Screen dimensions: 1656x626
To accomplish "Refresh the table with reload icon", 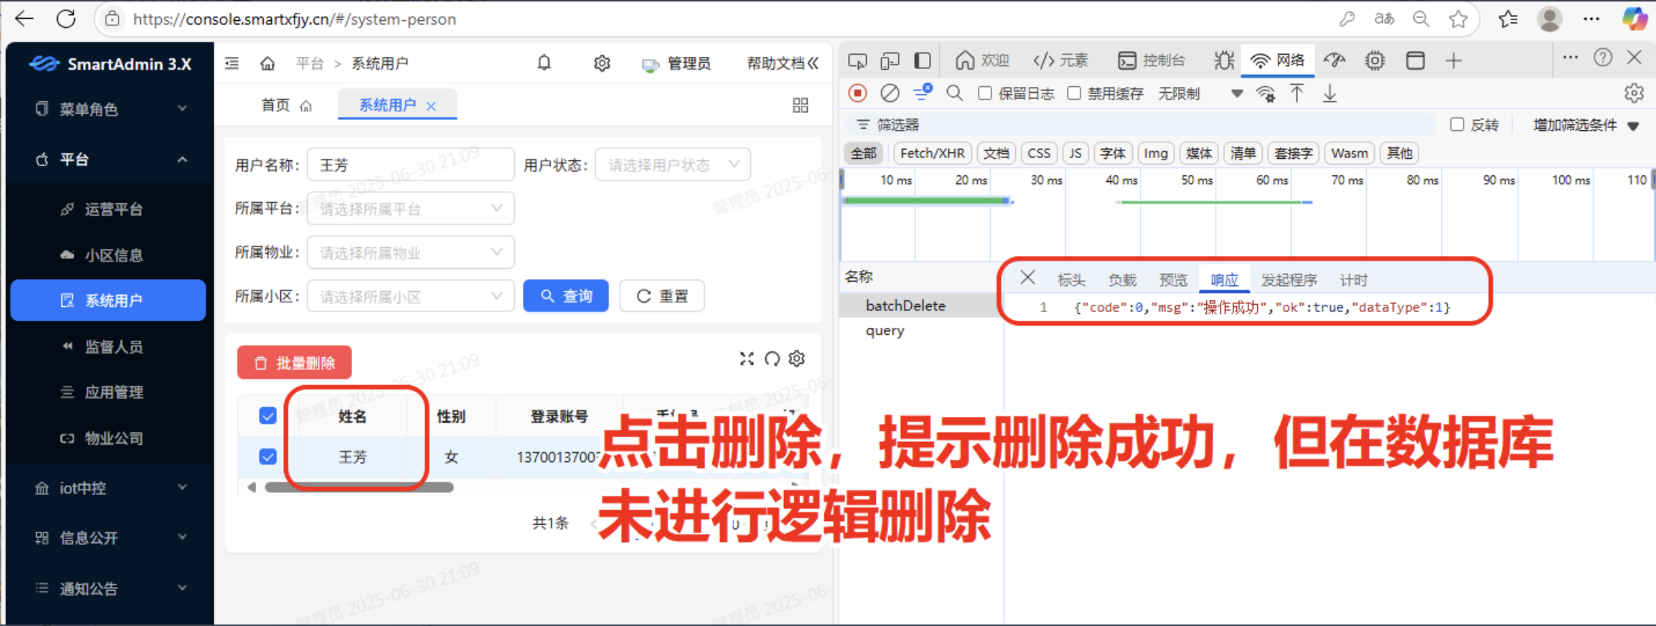I will point(772,359).
